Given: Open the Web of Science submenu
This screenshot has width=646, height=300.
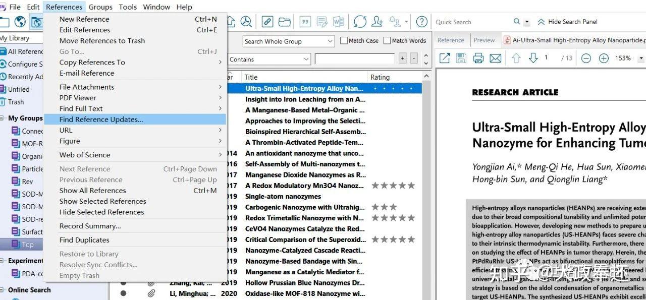Looking at the screenshot, I should coord(135,155).
